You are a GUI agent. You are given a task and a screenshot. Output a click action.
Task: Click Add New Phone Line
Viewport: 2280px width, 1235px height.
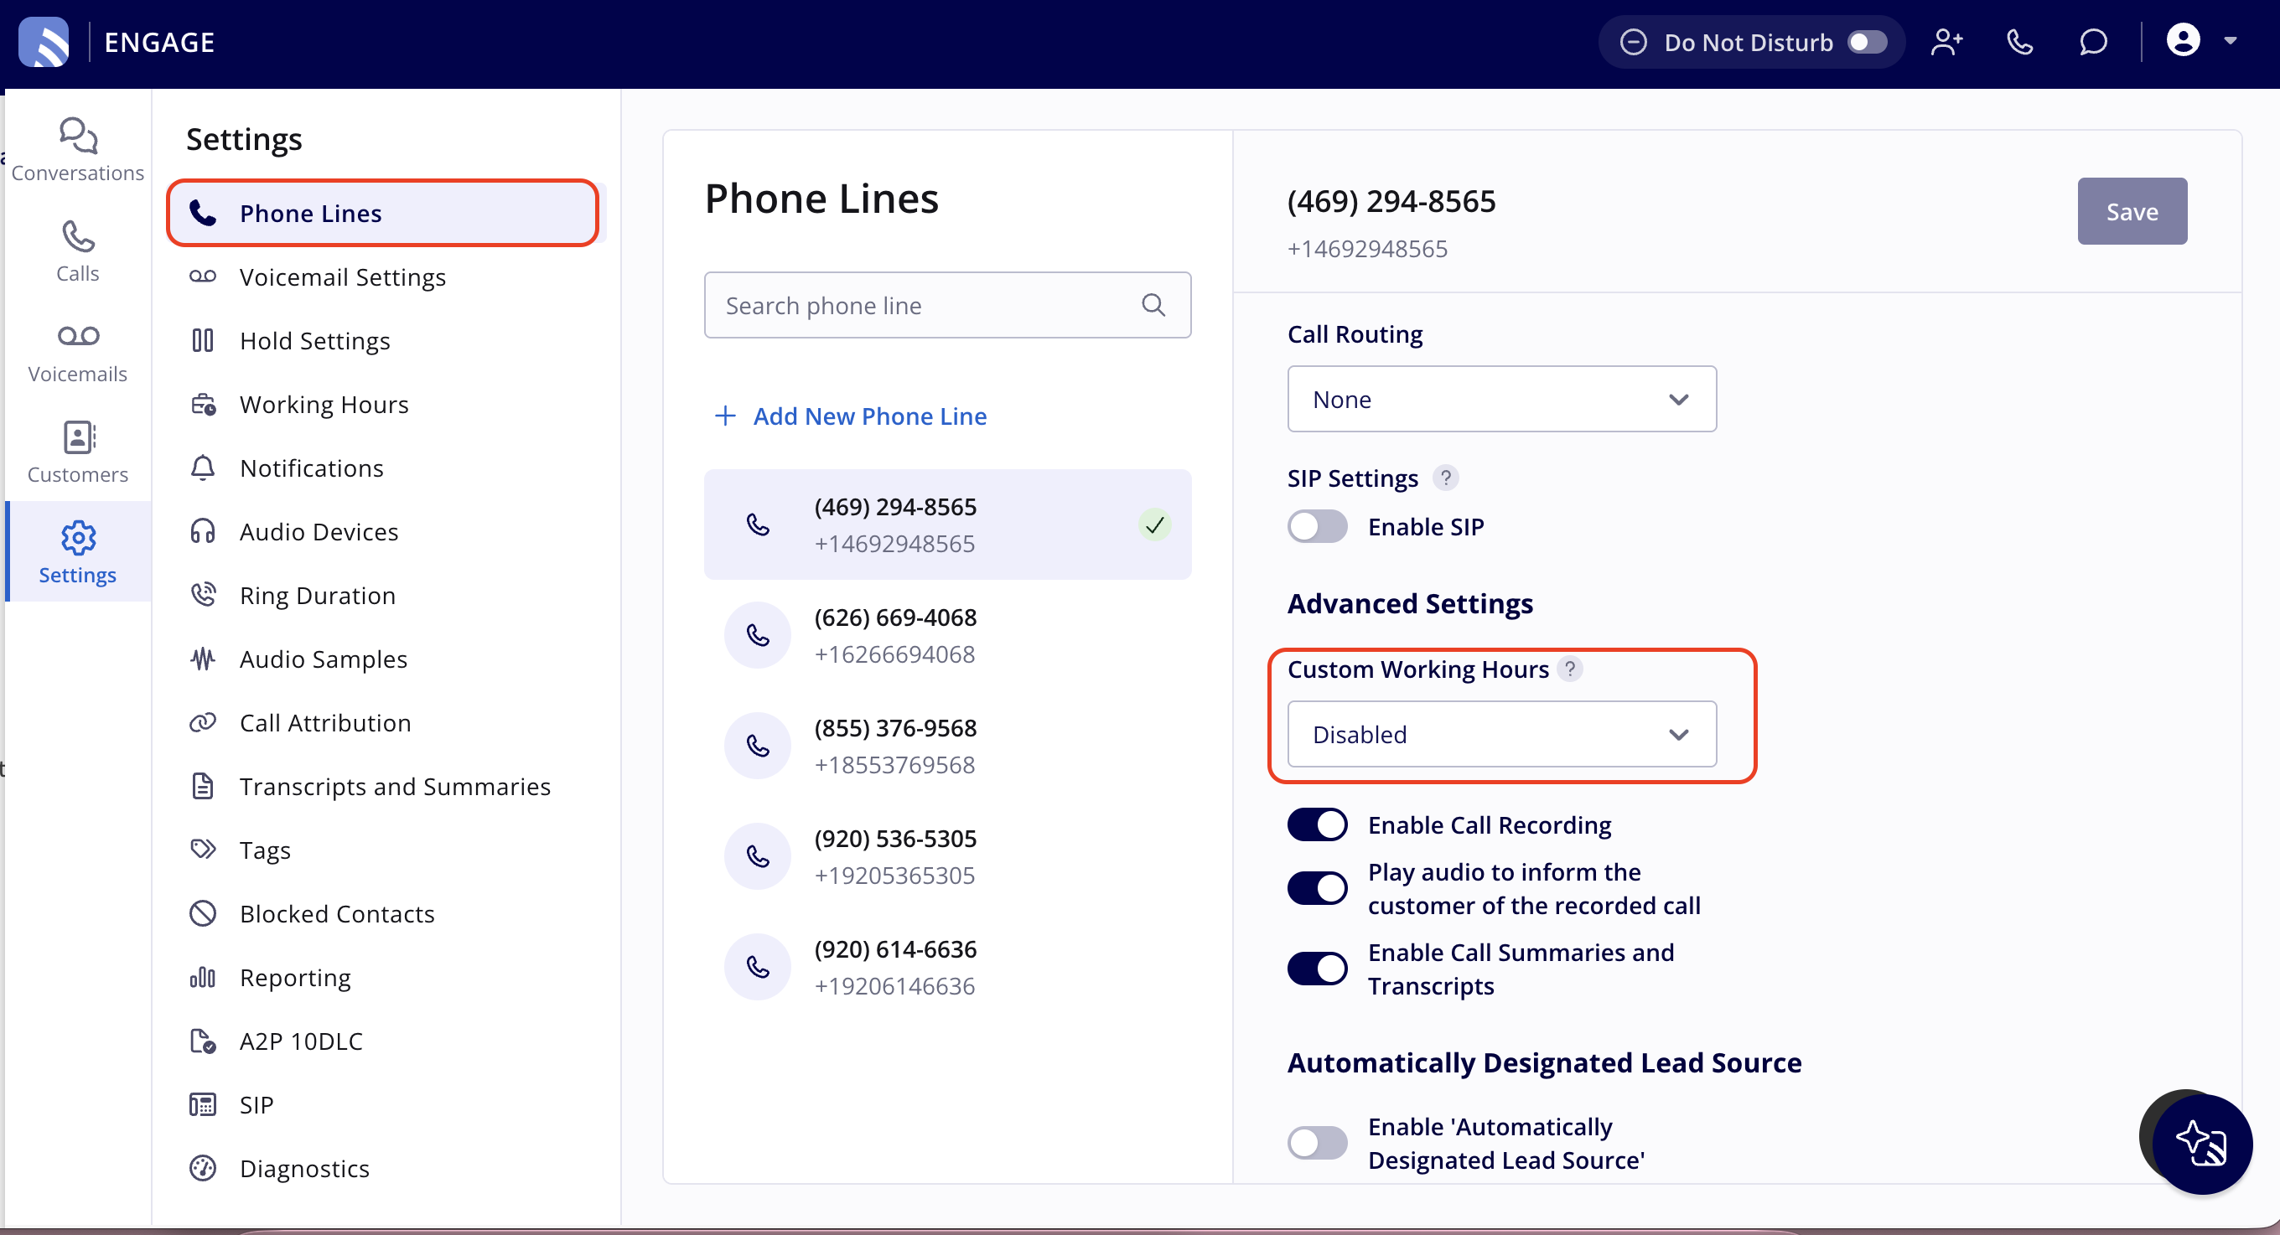coord(850,416)
